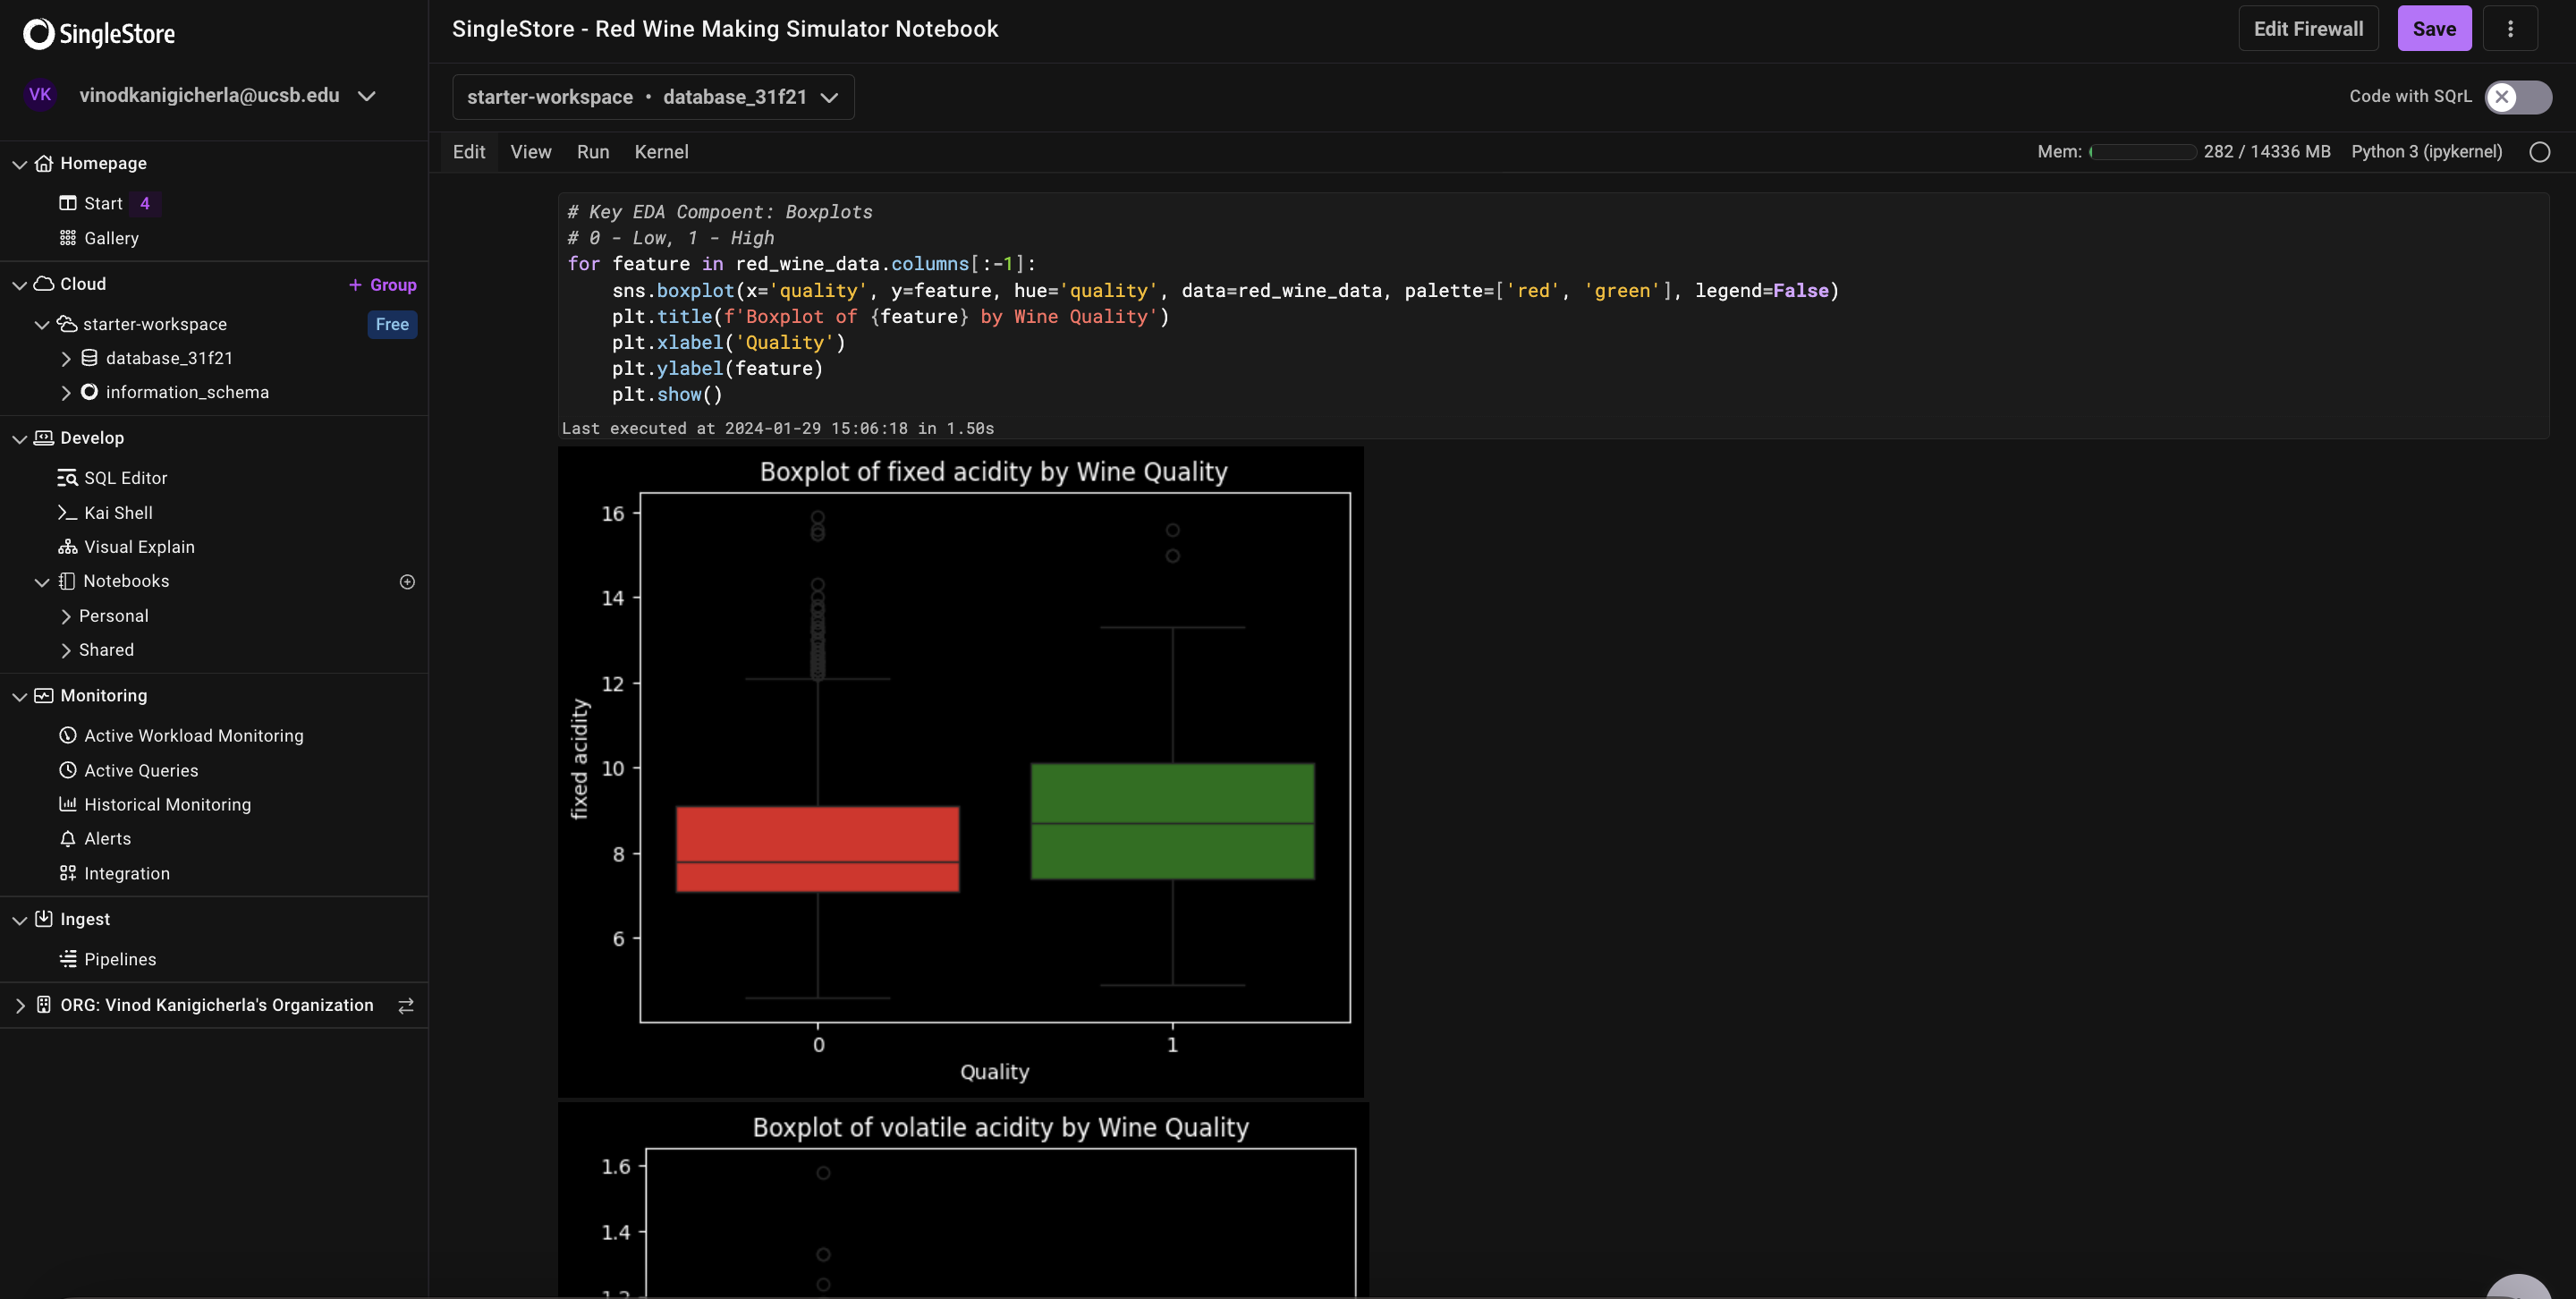Viewport: 2576px width, 1299px height.
Task: Open the SQL Editor icon
Action: pos(67,478)
